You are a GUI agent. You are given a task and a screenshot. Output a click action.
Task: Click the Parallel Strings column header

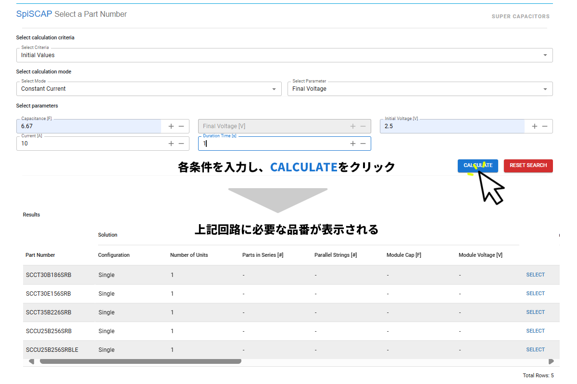[336, 255]
